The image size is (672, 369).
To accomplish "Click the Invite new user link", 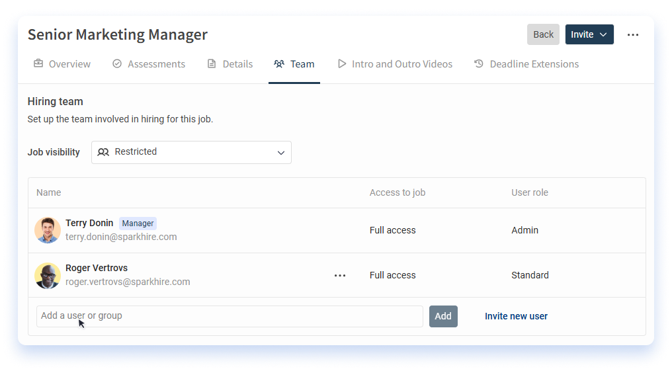I will pyautogui.click(x=516, y=316).
